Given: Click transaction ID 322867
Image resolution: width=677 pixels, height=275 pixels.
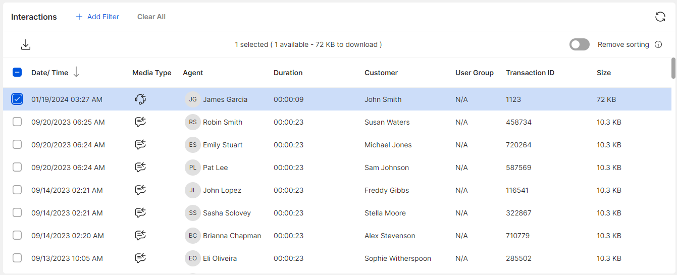Looking at the screenshot, I should (518, 213).
